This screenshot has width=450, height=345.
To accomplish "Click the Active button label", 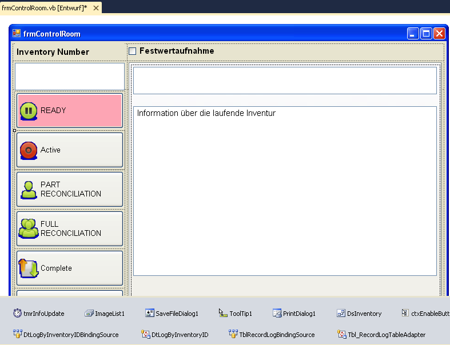I will tap(50, 150).
